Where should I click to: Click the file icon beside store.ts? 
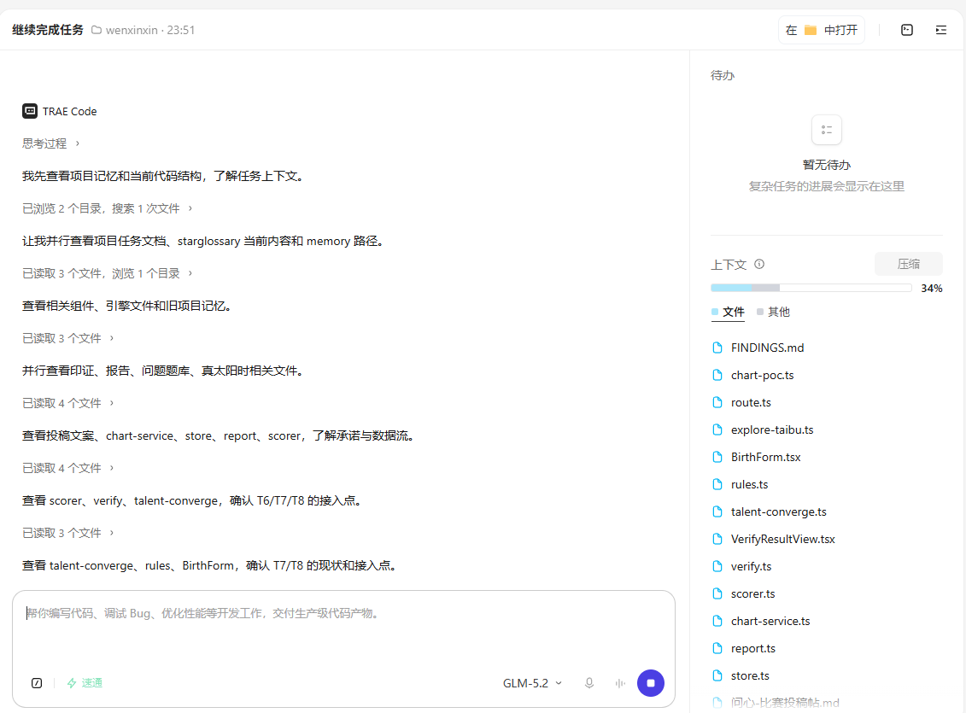pyautogui.click(x=717, y=675)
